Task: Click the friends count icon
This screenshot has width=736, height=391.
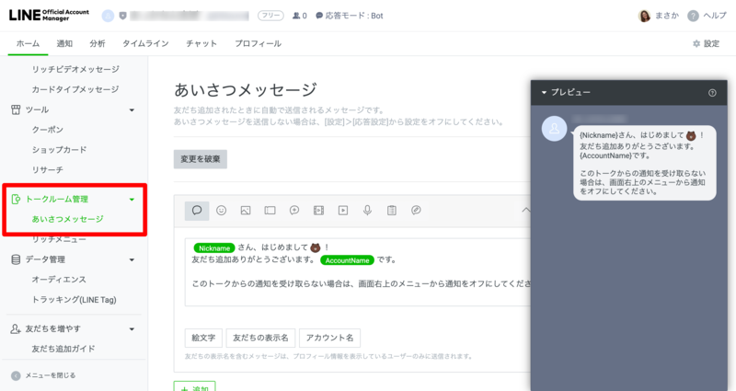Action: pos(296,16)
